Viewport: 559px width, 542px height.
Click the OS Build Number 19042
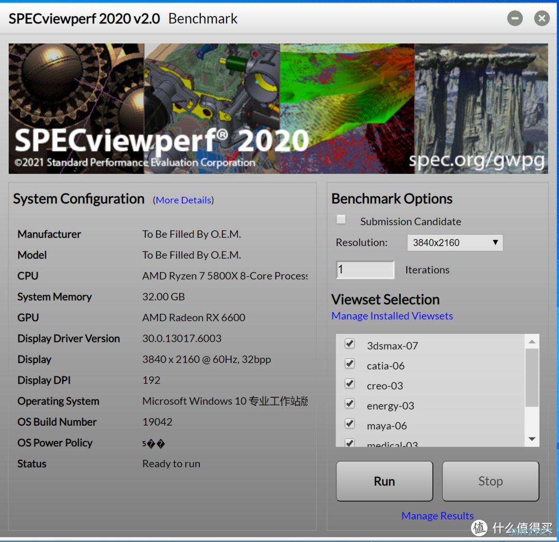[x=157, y=422]
